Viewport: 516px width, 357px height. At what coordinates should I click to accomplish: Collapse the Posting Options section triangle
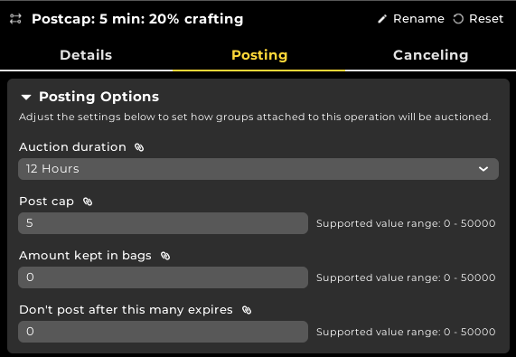[x=26, y=97]
